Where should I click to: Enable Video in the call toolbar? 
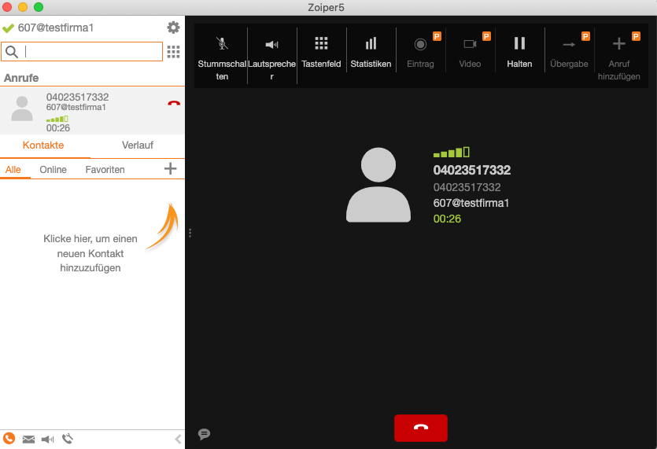click(470, 52)
